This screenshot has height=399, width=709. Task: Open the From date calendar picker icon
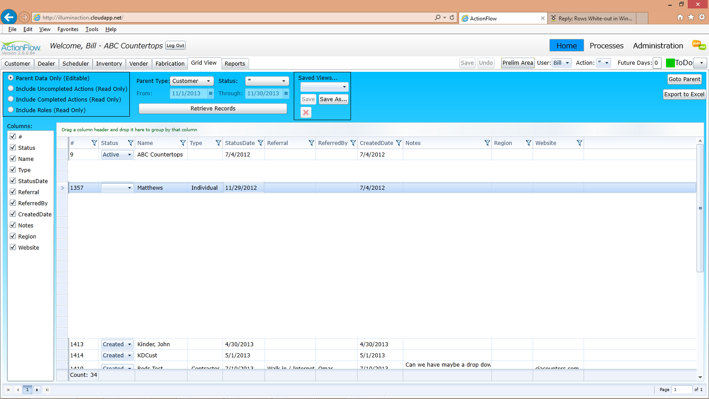(x=210, y=94)
